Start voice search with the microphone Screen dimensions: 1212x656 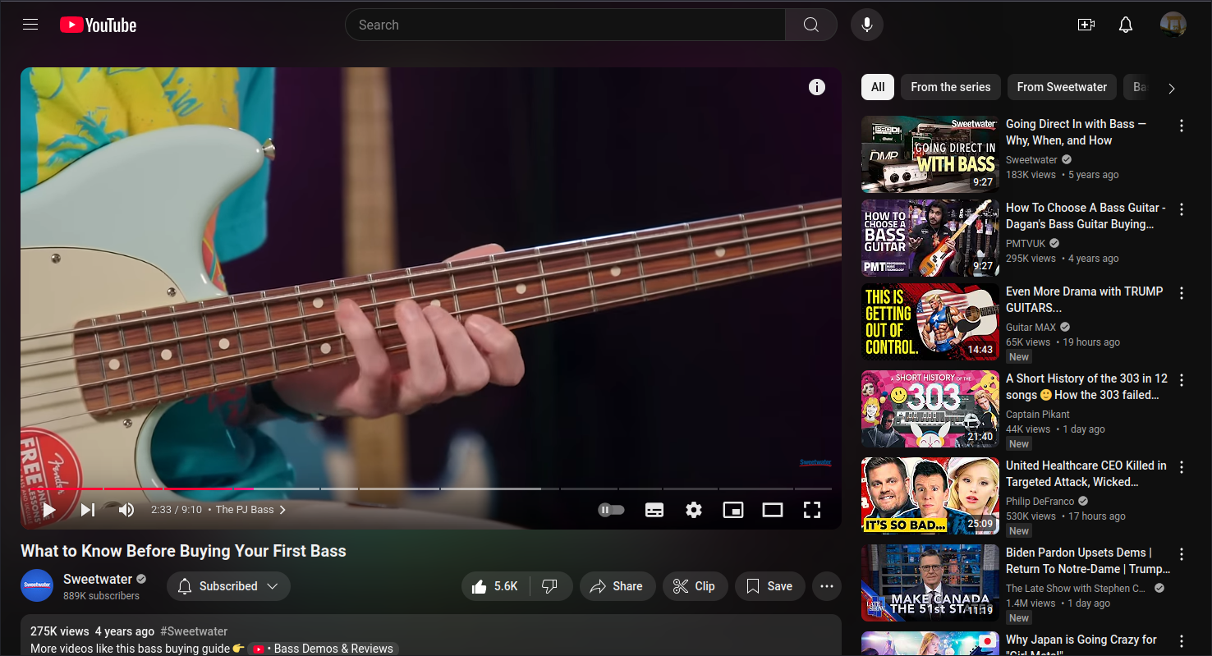[867, 25]
